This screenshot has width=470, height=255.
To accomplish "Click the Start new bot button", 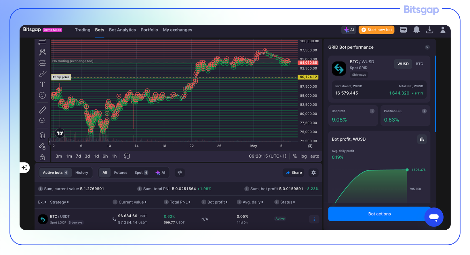I will coord(376,30).
